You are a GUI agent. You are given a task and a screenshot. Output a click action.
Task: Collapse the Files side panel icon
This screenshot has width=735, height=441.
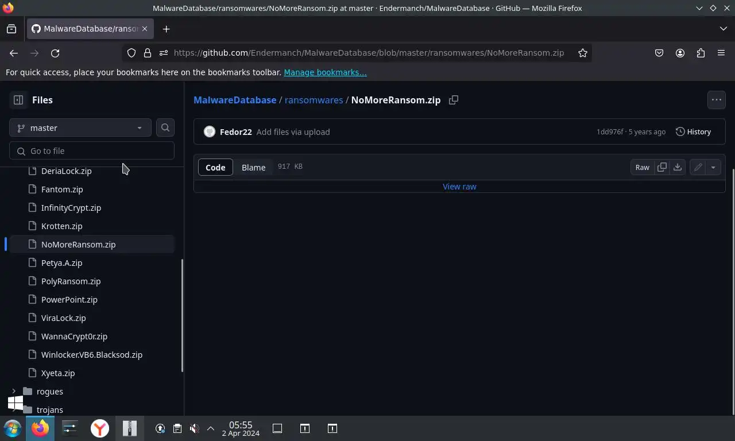coord(18,100)
